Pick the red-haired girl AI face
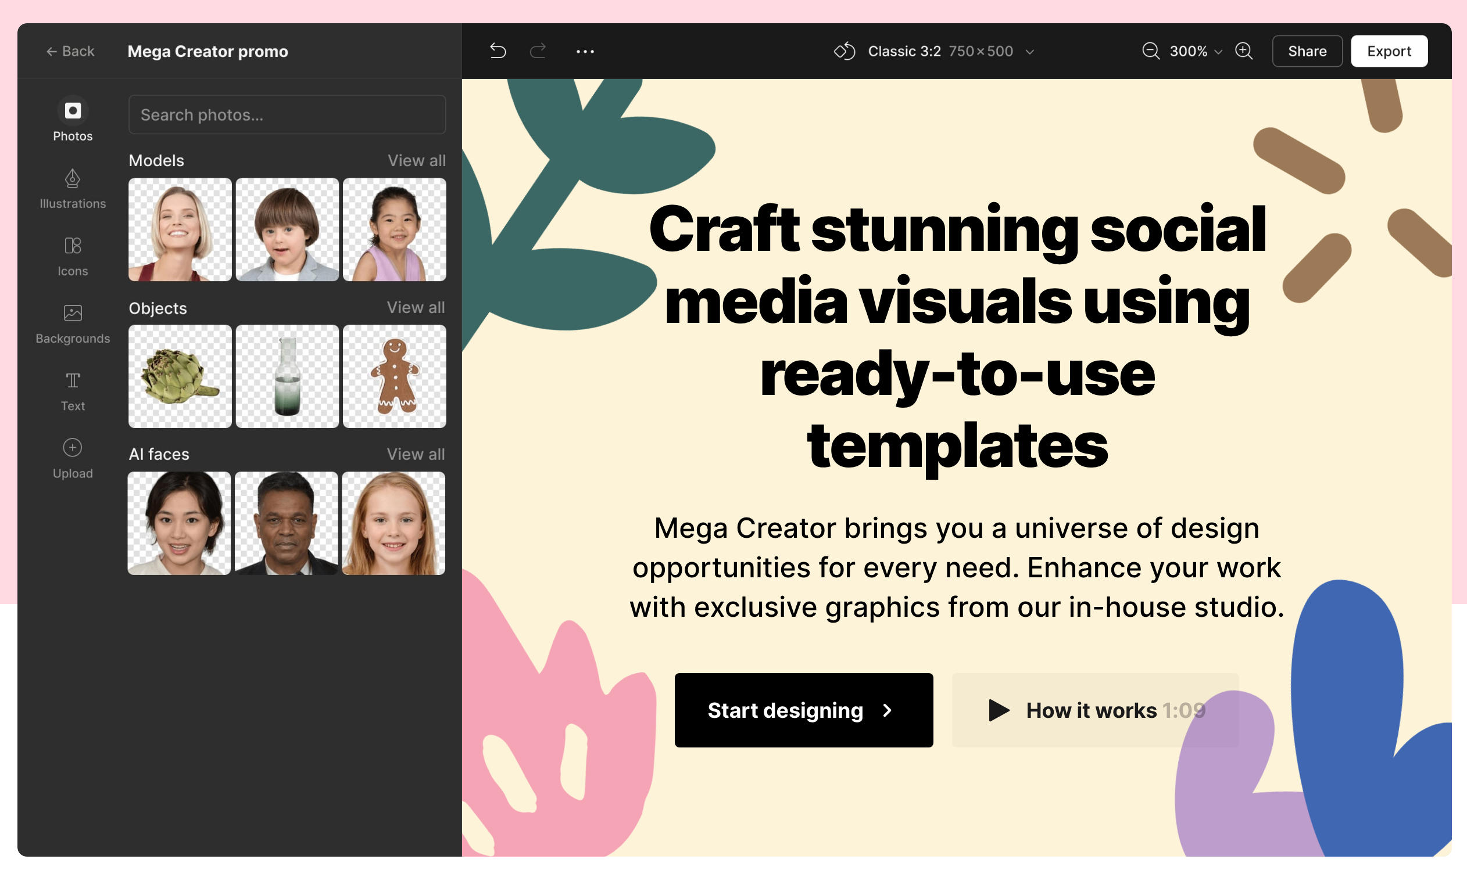 [x=393, y=523]
